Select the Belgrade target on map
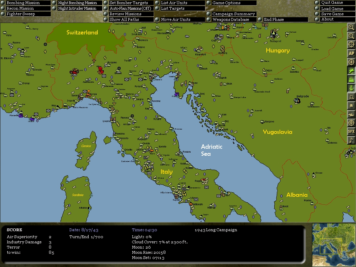356x267 pixels. pos(297,100)
